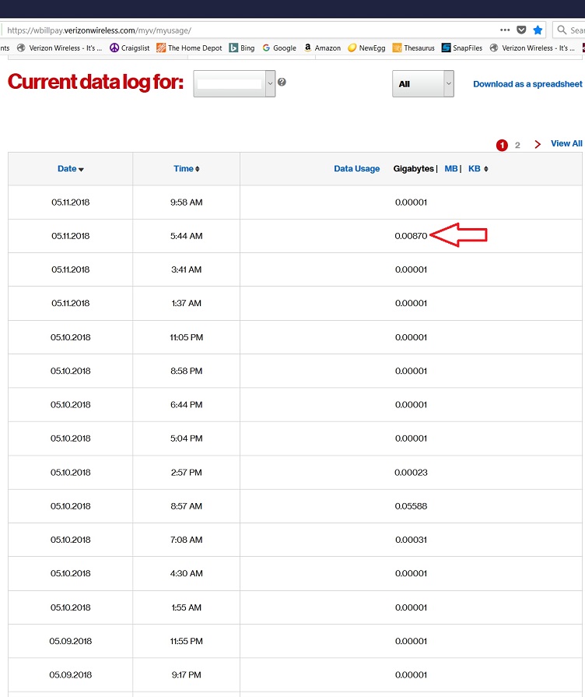Select the 0.00023 usage value
The height and width of the screenshot is (697, 585).
[x=411, y=473]
